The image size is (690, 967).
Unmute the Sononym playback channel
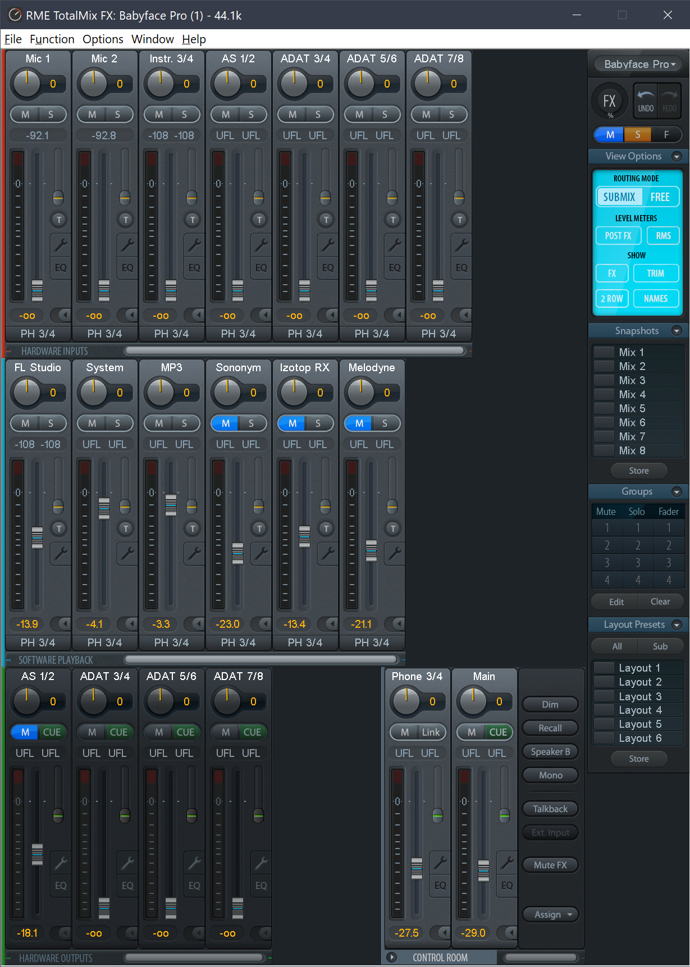(226, 423)
